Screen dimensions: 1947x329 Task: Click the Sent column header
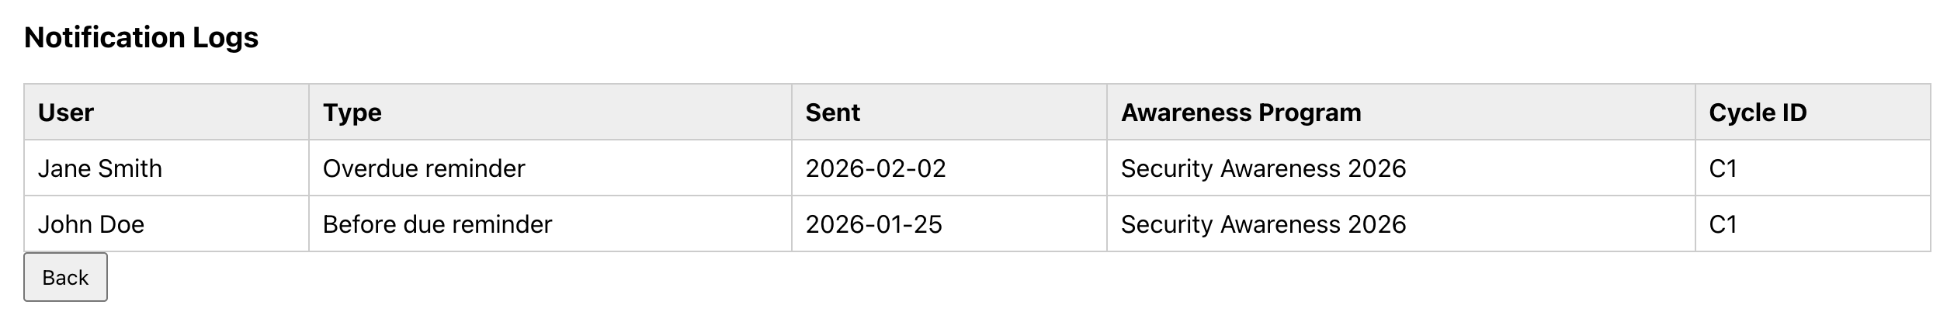(x=833, y=113)
